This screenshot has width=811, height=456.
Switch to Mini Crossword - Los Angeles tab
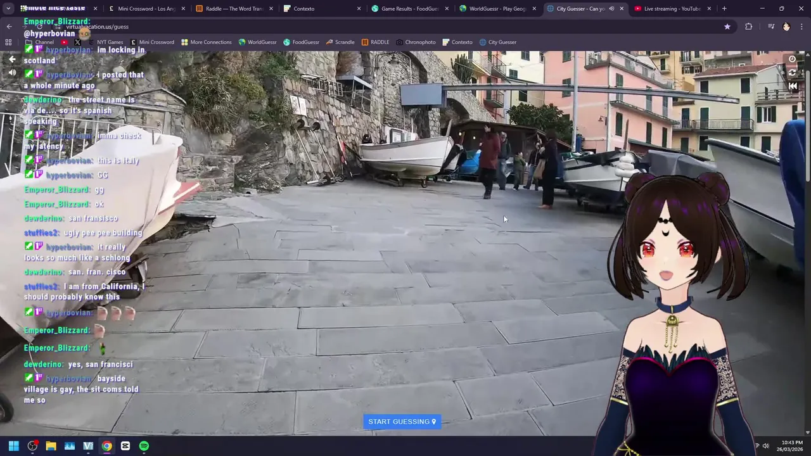(146, 9)
